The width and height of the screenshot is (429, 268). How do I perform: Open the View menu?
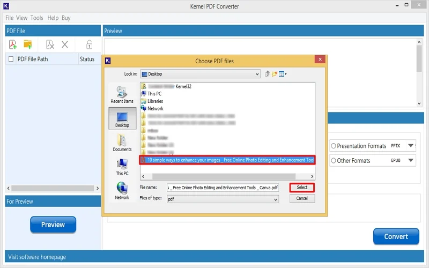click(21, 18)
